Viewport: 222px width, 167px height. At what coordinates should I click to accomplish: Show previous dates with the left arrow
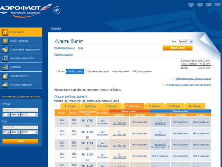[57, 106]
